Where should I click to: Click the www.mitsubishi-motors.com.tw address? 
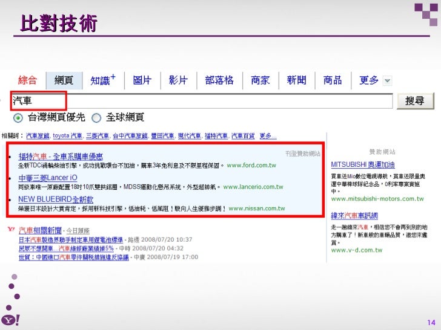click(x=377, y=199)
